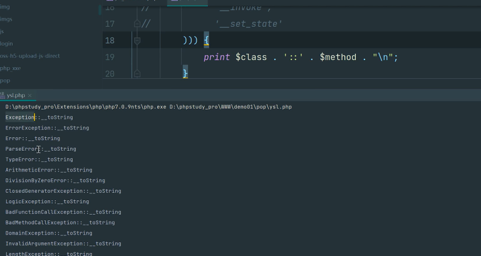Toggle the code fold marker on line 18
Viewport: 481px width, 256px height.
[x=137, y=41]
